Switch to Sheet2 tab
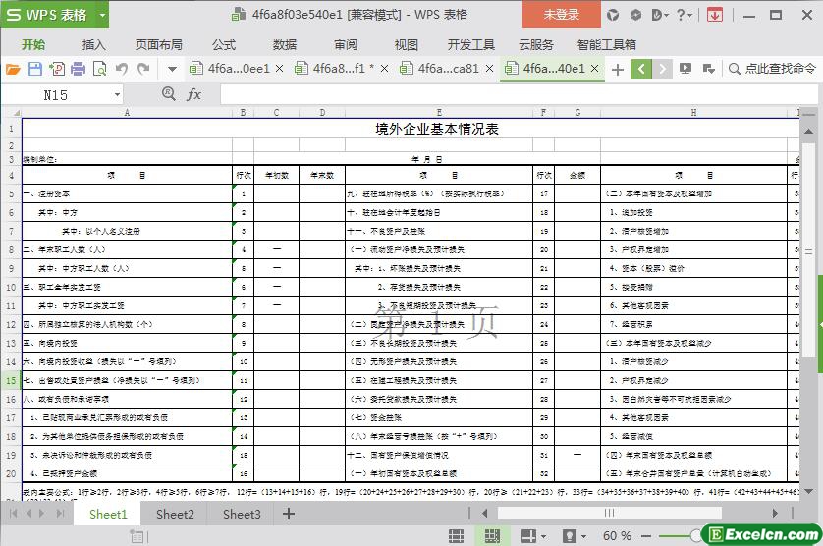This screenshot has width=823, height=546. (x=175, y=514)
